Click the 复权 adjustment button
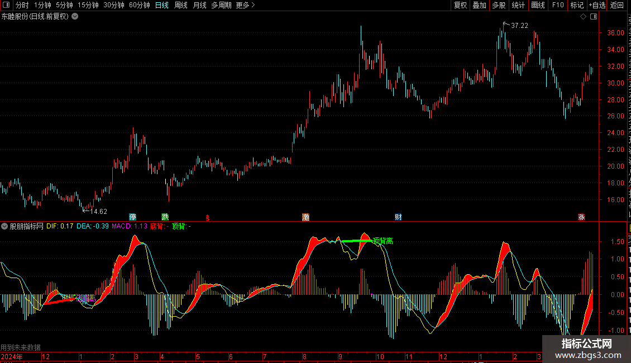The width and height of the screenshot is (631, 363). pos(460,5)
